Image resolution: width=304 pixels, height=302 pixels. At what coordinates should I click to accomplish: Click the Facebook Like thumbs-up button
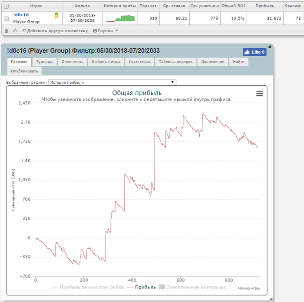tap(254, 52)
